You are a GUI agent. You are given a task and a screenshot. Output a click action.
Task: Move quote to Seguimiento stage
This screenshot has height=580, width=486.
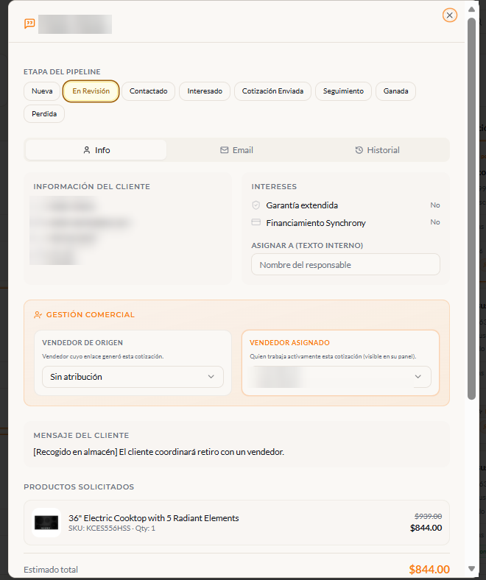click(x=343, y=91)
